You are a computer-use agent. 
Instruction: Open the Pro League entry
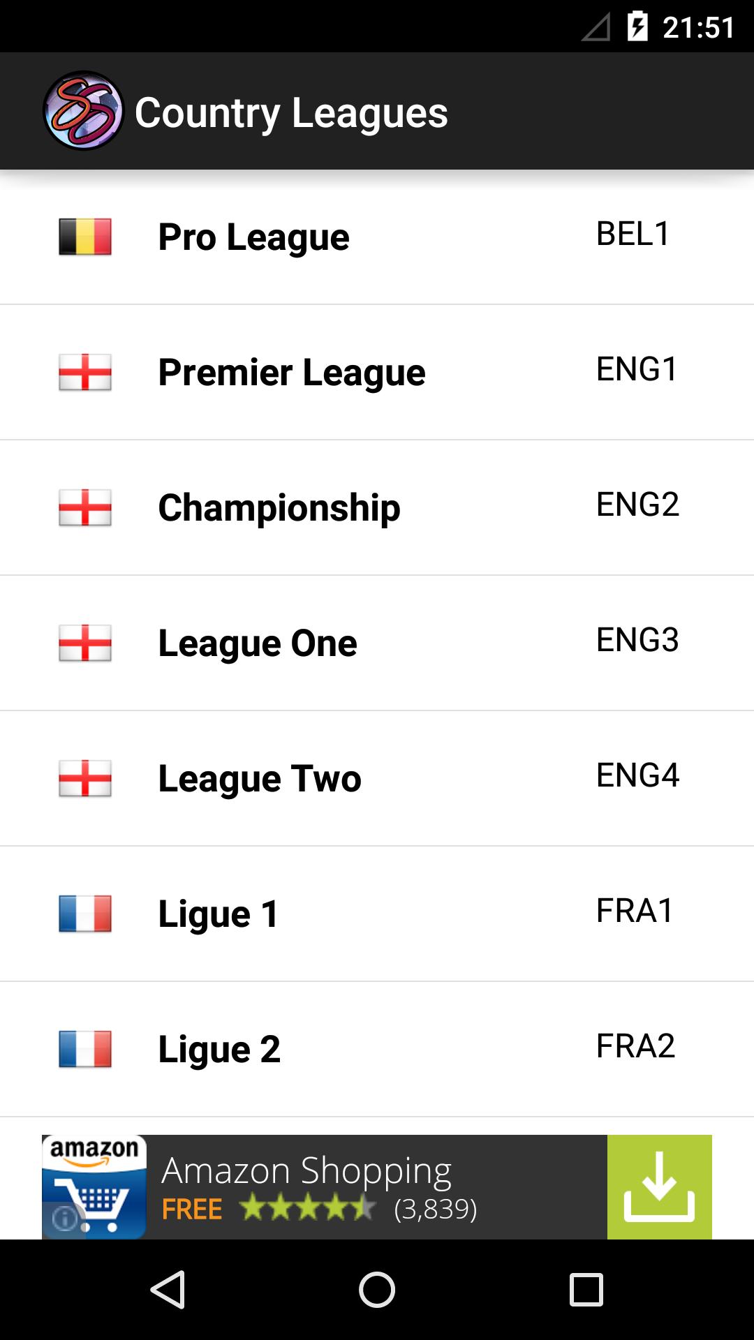253,237
